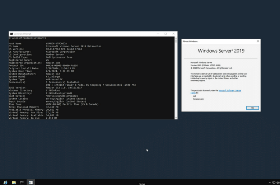This screenshot has height=185, width=280.
Task: Click Virtual Memory Max Size '37,274 MB'
Action: tap(52, 113)
